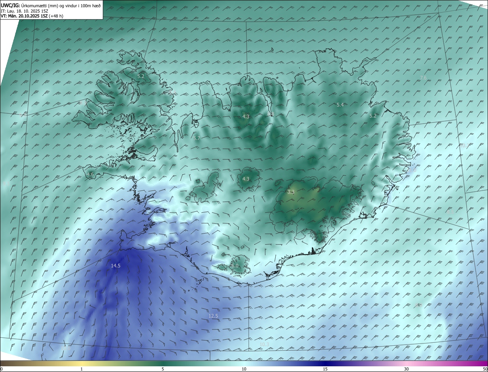Click the 5.7 value near Hrútafjörður fjord
The height and width of the screenshot is (372, 488).
[197, 138]
